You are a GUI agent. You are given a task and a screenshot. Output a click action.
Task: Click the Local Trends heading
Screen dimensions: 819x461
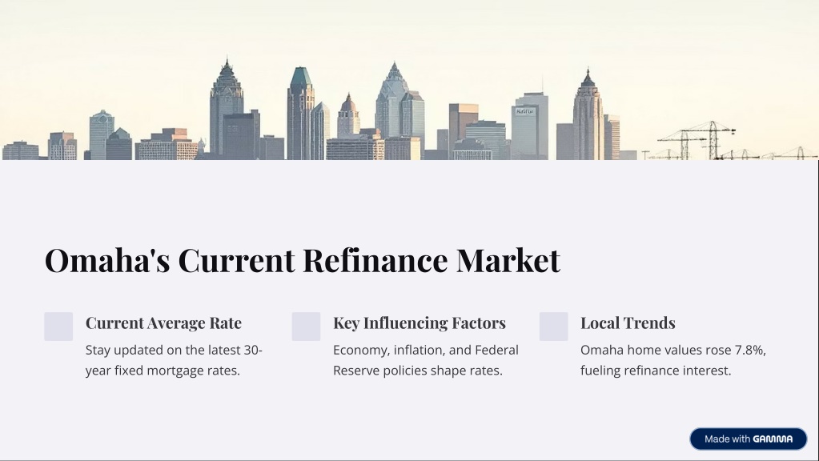tap(628, 323)
